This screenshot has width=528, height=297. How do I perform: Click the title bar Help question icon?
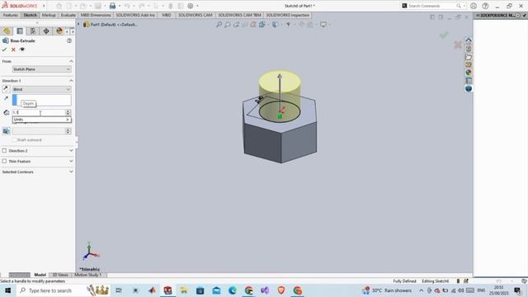click(x=485, y=6)
